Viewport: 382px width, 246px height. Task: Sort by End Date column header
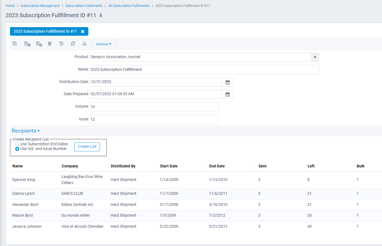pos(217,166)
